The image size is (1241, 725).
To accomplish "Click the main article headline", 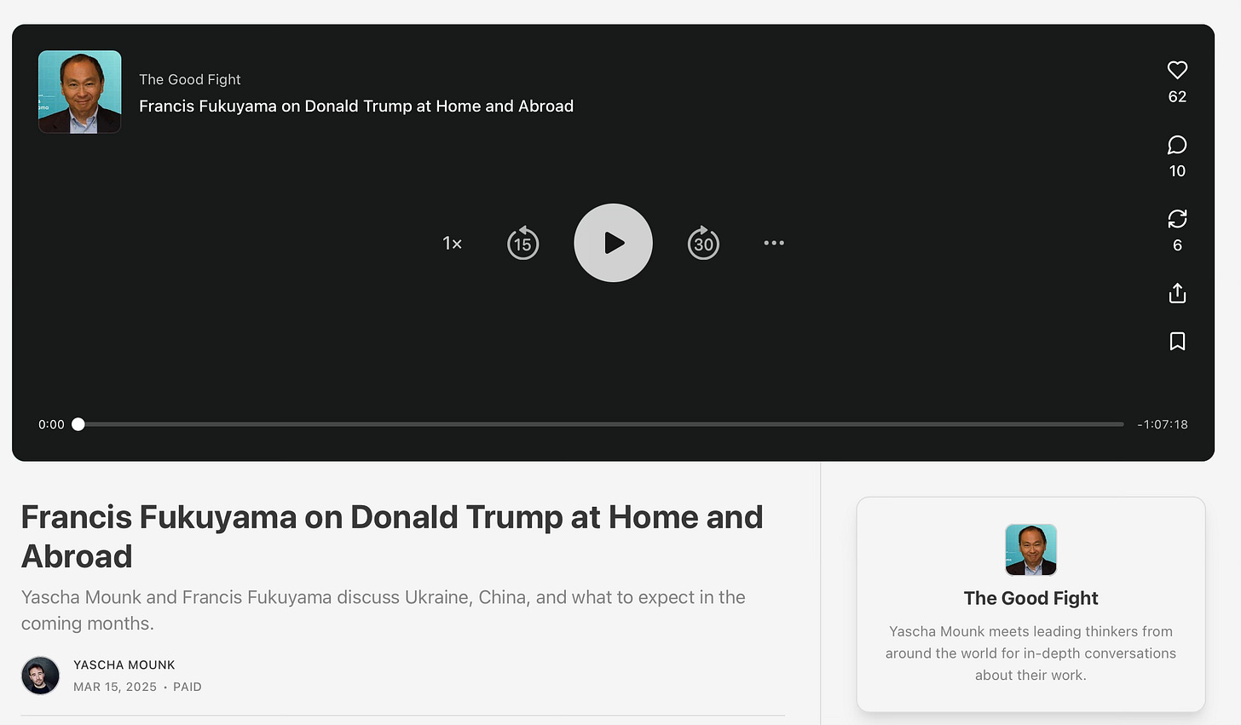I will coord(392,537).
